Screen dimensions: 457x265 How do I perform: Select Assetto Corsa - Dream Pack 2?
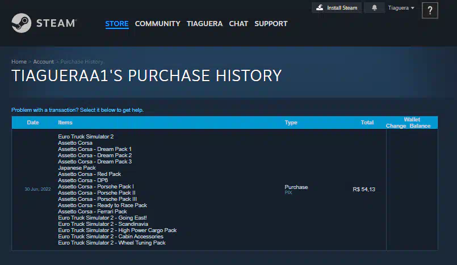pos(95,155)
